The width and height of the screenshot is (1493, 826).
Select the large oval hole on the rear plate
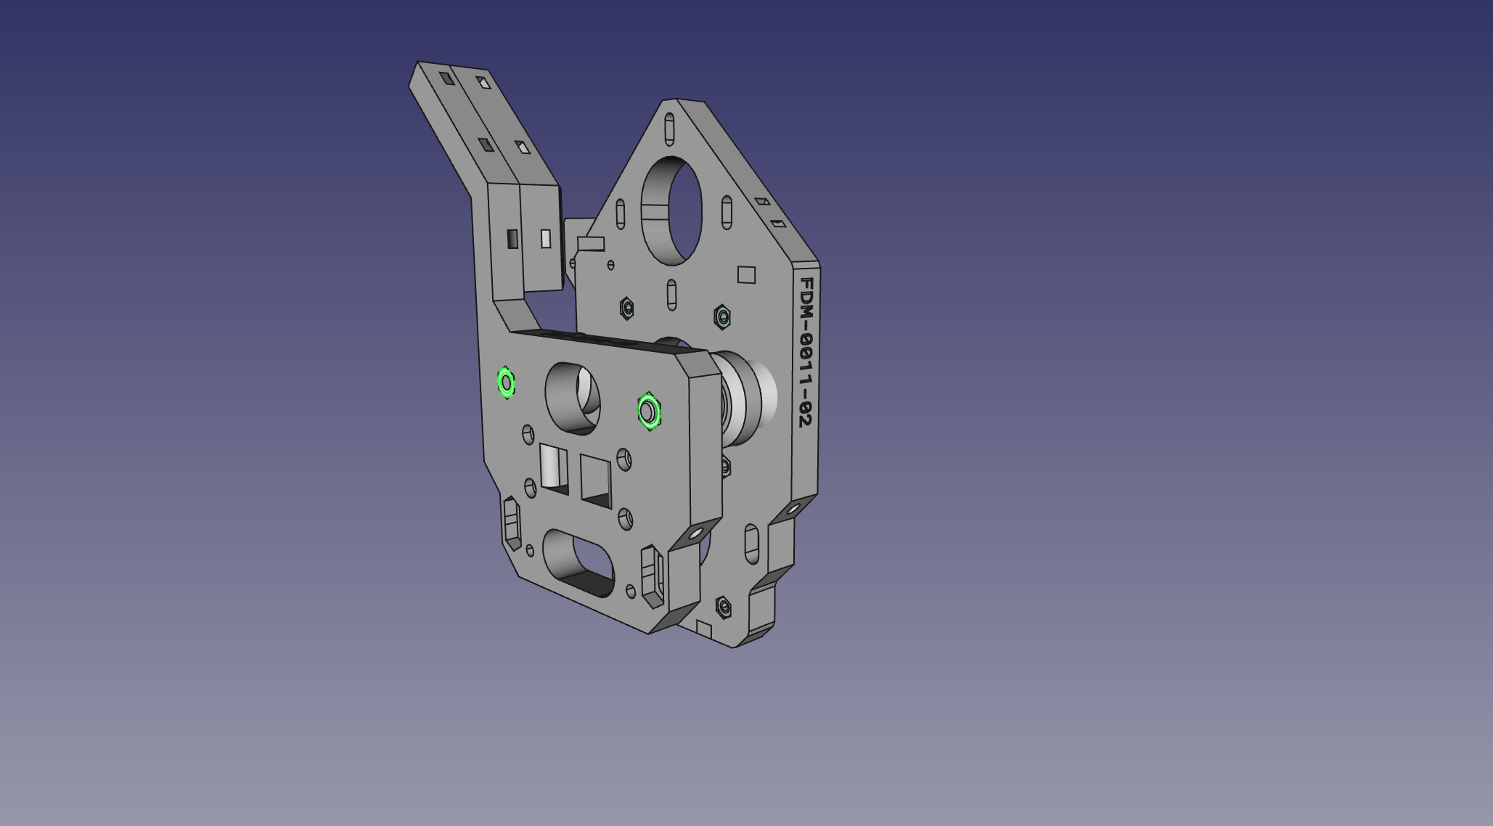(x=673, y=210)
